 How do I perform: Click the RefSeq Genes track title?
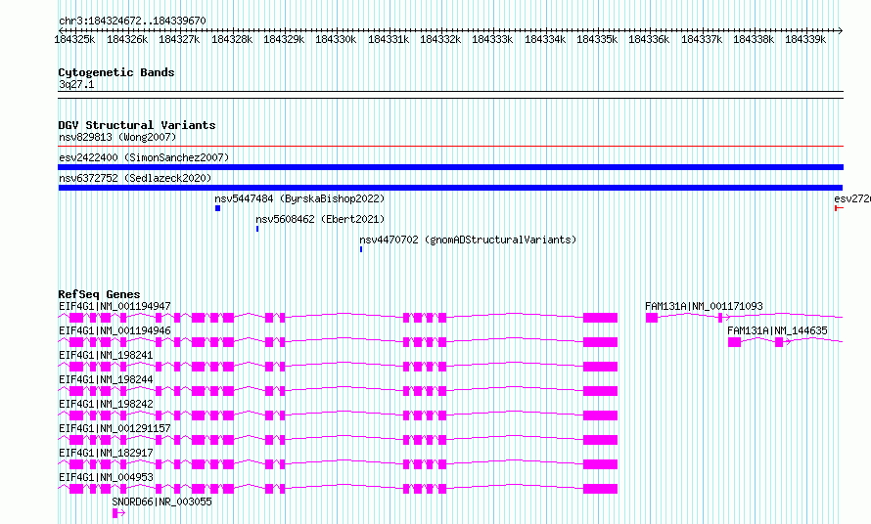pos(99,294)
